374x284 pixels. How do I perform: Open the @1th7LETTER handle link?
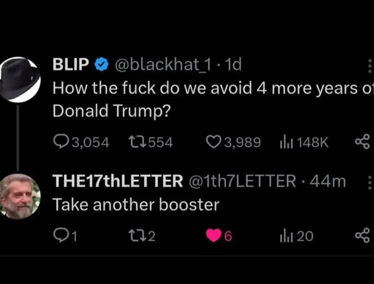click(242, 181)
